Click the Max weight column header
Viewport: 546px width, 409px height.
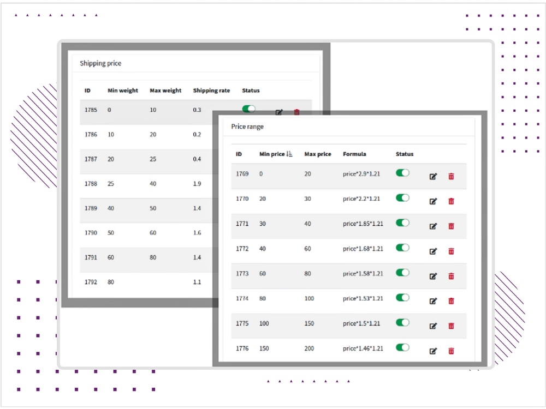click(165, 91)
